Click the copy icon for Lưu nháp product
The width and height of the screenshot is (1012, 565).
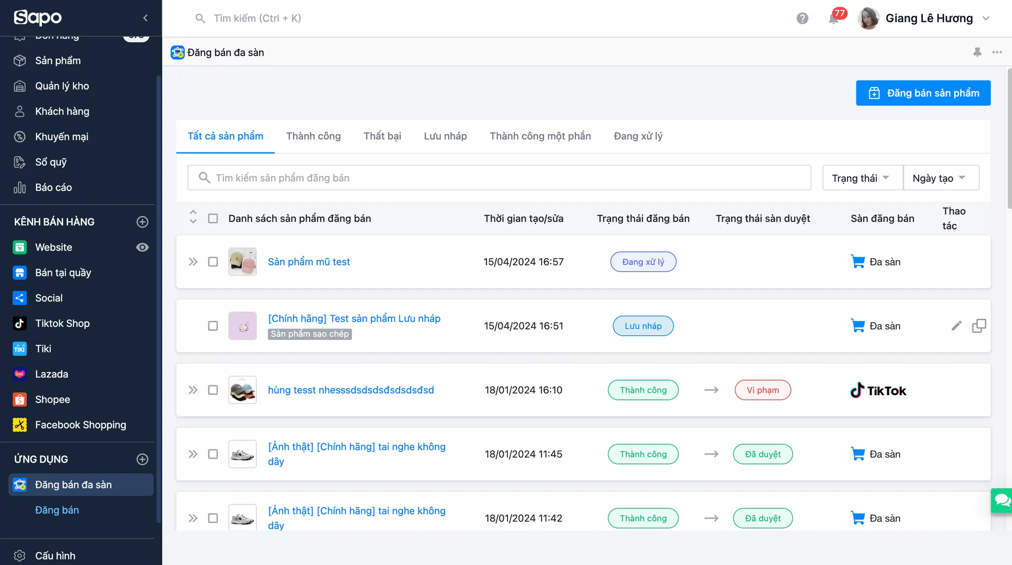[x=979, y=326]
